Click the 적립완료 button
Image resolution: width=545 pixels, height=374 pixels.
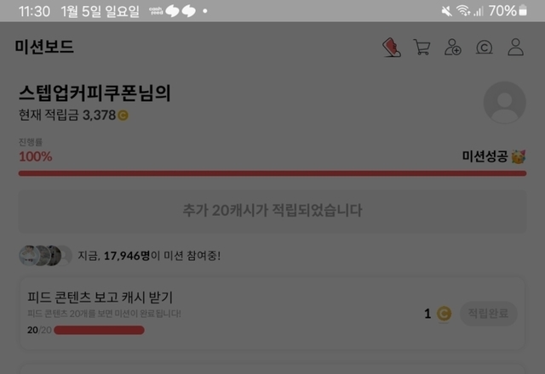488,314
